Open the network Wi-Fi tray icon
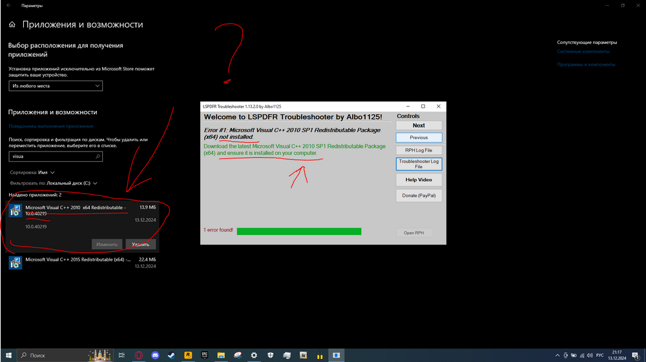This screenshot has height=362, width=646. (x=582, y=356)
